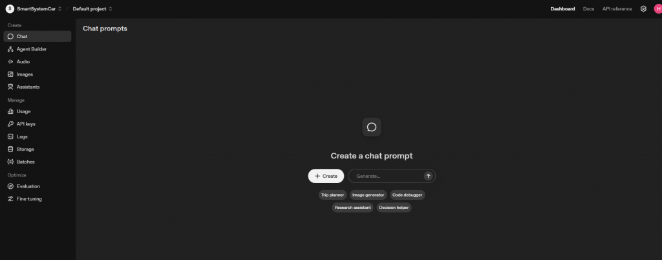Open Assistants via its robot icon

pos(10,87)
